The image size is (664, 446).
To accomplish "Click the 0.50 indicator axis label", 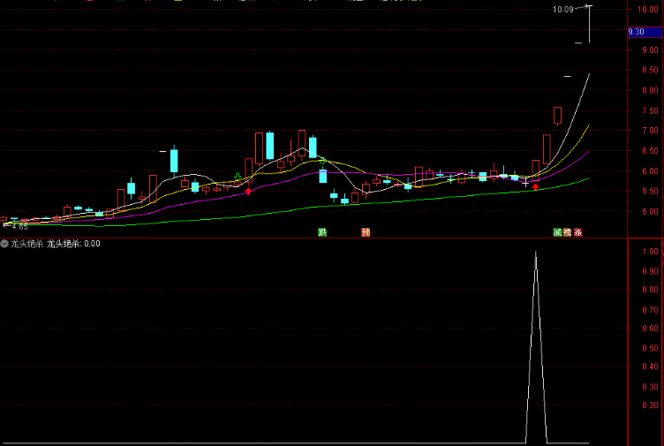I will [x=650, y=348].
